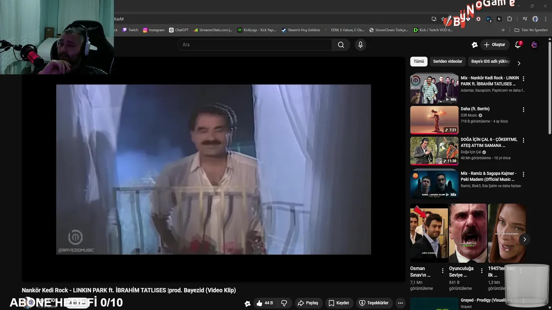Open the Grayed - Prodigy video title
This screenshot has width=552, height=310.
(486, 300)
